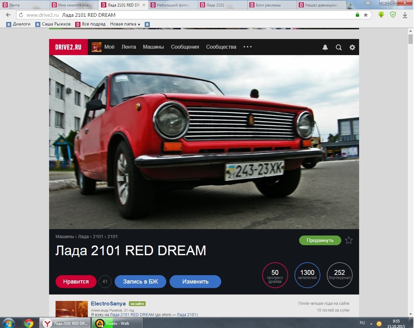Screen dimensions: 414x328
Task: Open Лада 2101 RED DREAM link in bio
Action: (x=132, y=315)
